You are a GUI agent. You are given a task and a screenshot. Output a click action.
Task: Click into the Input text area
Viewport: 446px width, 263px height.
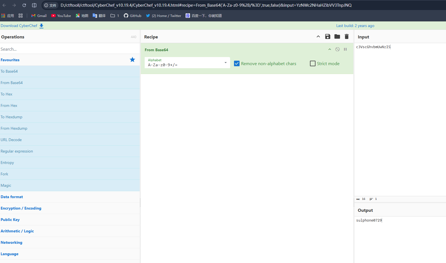click(x=400, y=120)
